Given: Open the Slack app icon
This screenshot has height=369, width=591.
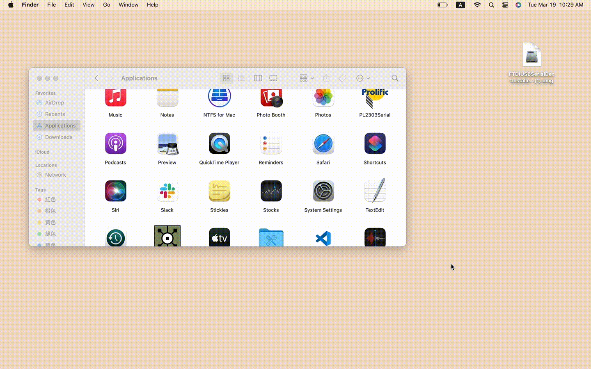Looking at the screenshot, I should pos(167,191).
